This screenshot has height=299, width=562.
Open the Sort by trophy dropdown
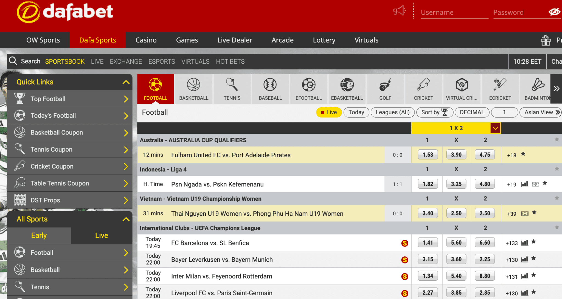pos(435,112)
